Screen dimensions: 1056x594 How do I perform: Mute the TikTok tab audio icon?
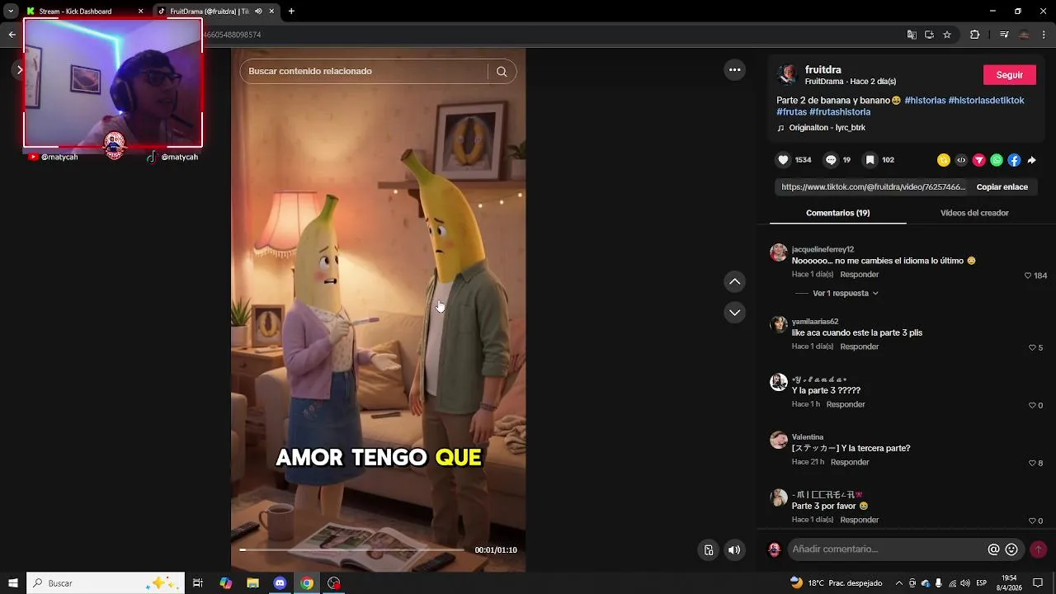point(258,12)
